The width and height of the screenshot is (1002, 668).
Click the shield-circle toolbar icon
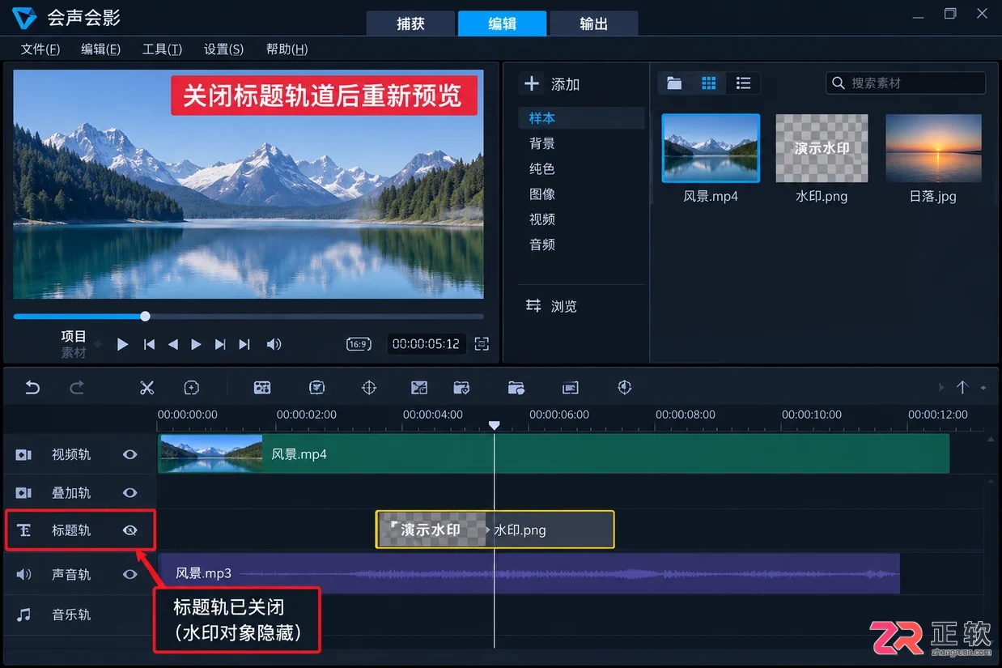coord(624,388)
